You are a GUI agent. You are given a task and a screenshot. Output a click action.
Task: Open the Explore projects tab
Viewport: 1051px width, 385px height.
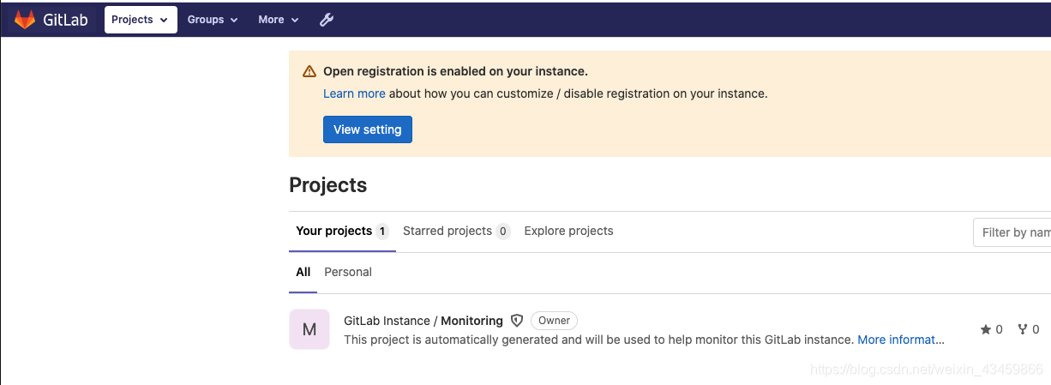pyautogui.click(x=568, y=231)
